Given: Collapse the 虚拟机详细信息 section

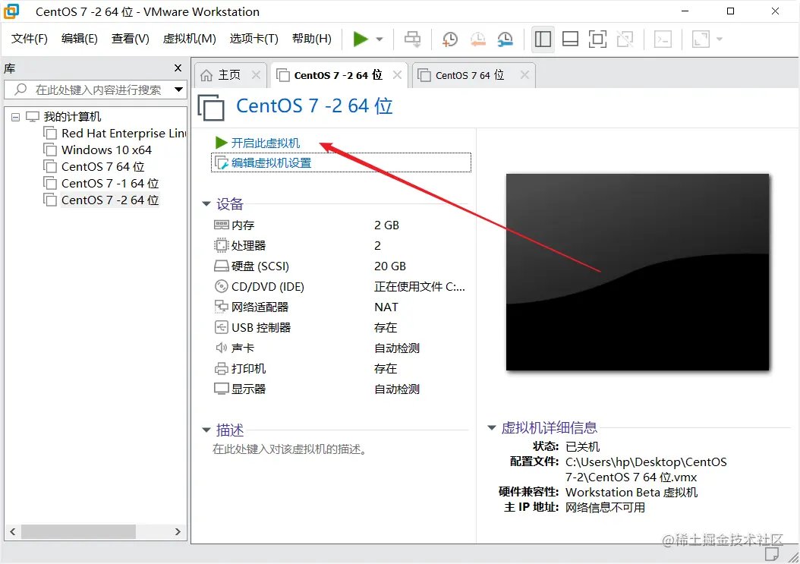Looking at the screenshot, I should click(492, 427).
